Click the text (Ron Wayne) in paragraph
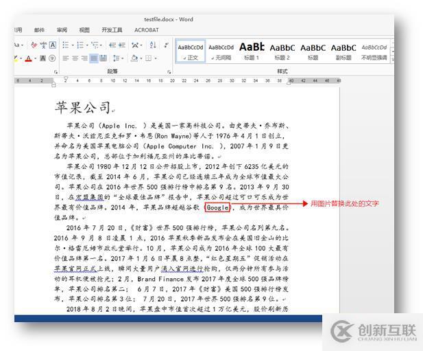This screenshot has height=351, width=423. click(173, 136)
